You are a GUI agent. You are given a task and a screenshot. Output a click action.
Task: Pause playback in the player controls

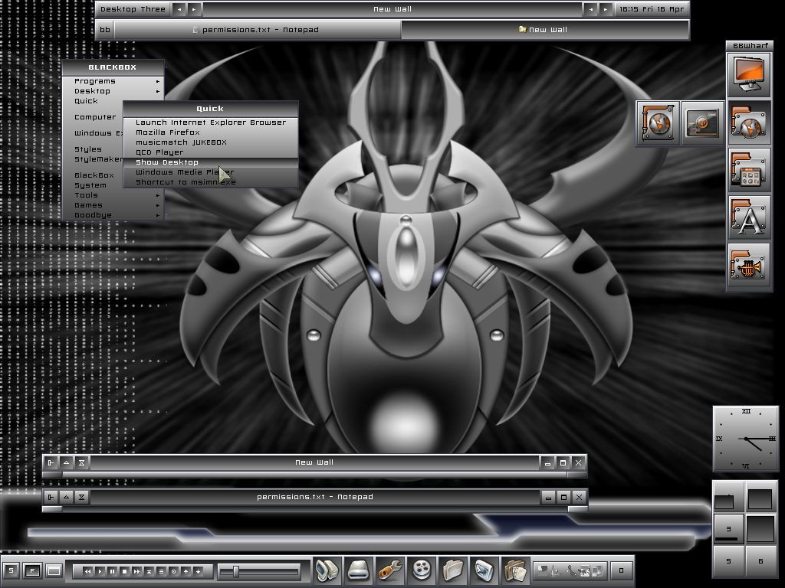point(112,571)
